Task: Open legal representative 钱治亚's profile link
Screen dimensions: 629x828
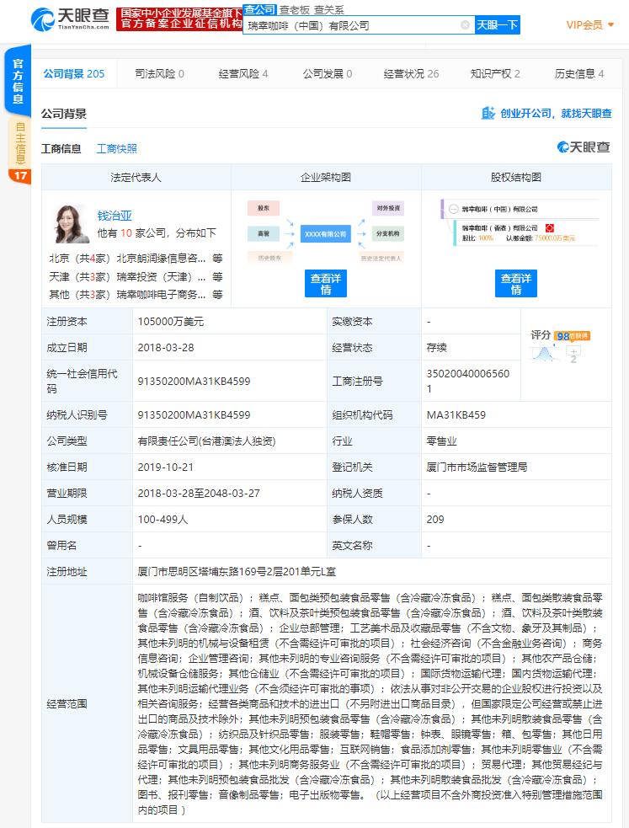Action: (115, 216)
